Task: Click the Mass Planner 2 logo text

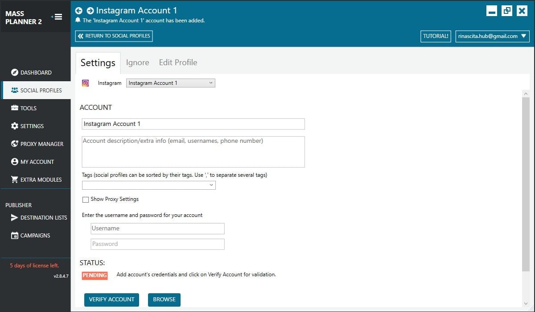Action: 24,17
